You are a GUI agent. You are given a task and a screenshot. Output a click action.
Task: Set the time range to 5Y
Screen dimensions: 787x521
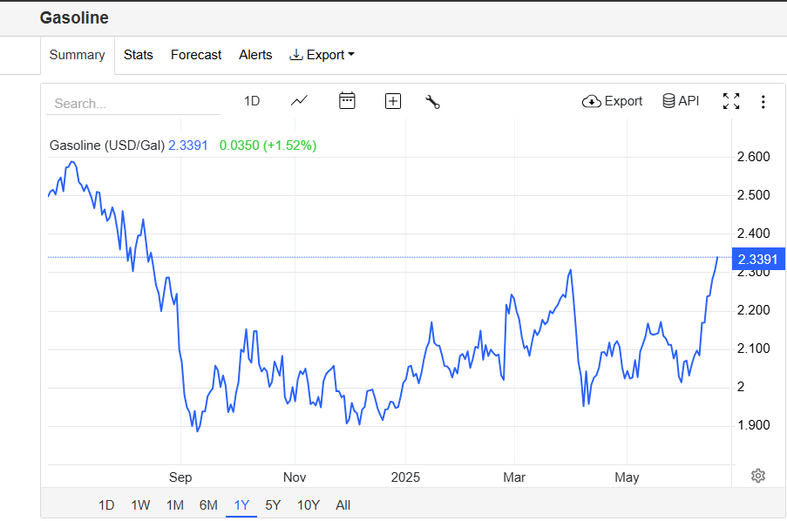pyautogui.click(x=273, y=505)
